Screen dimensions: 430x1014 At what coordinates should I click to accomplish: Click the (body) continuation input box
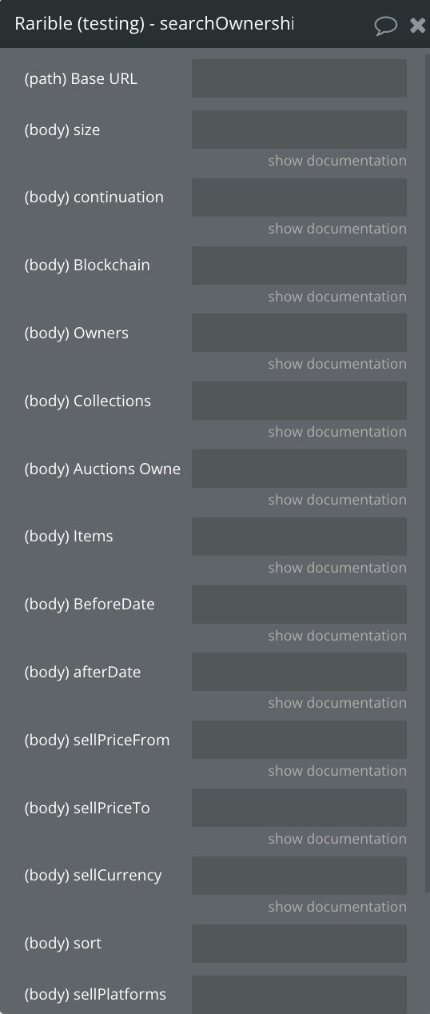tap(299, 198)
